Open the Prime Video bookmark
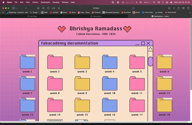Viewport: 192px width, 125px height. coord(148,12)
